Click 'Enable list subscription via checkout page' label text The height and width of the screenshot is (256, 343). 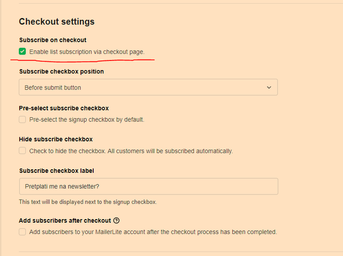coord(87,52)
